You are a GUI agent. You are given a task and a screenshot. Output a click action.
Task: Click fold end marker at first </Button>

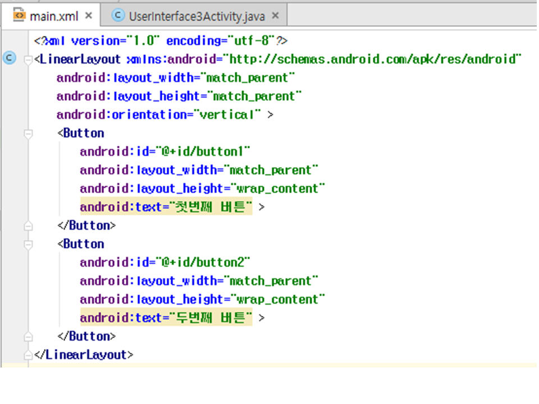tap(28, 226)
